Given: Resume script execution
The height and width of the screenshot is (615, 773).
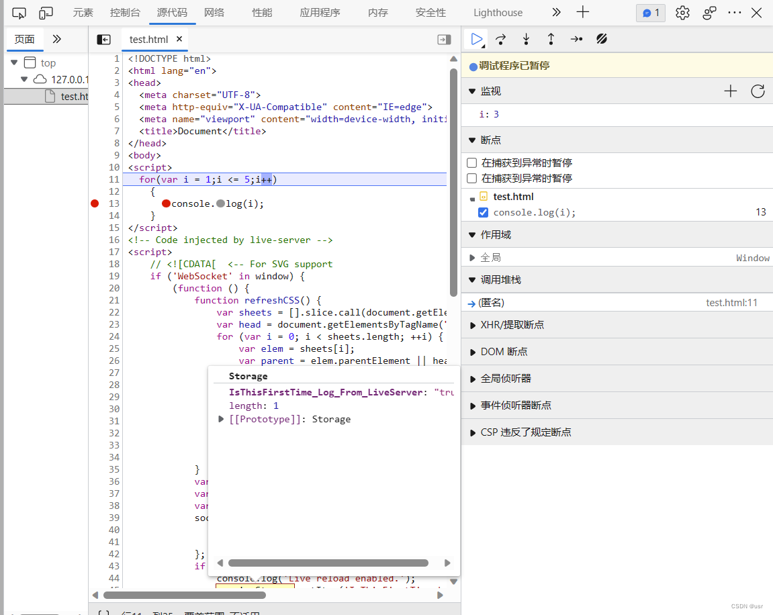Looking at the screenshot, I should tap(477, 39).
